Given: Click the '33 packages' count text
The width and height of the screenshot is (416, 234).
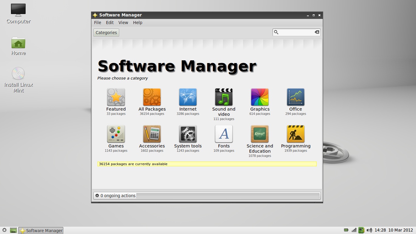Looking at the screenshot, I should 116,114.
